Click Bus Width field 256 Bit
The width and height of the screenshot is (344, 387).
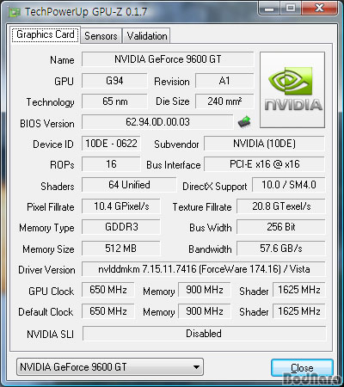281,227
